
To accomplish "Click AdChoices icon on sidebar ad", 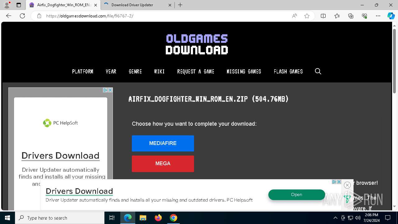I will (x=105, y=90).
